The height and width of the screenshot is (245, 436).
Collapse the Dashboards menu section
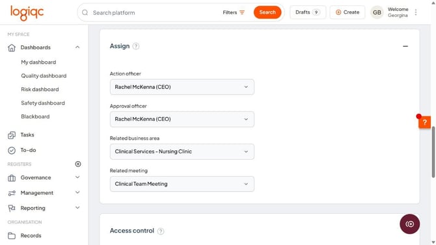[77, 47]
